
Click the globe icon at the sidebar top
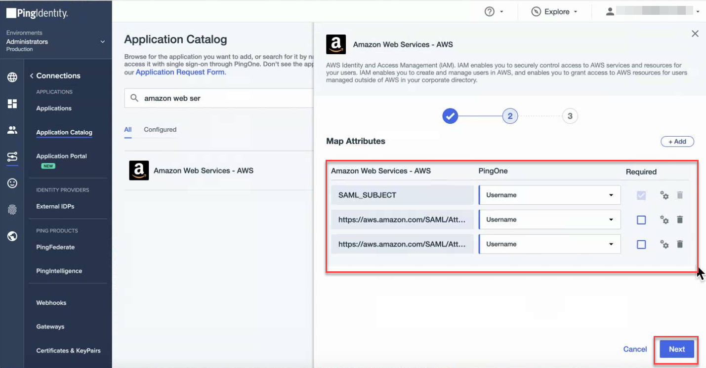[x=12, y=77]
